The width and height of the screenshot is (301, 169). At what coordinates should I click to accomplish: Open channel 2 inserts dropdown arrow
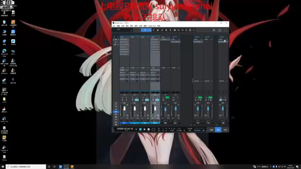coord(137,37)
